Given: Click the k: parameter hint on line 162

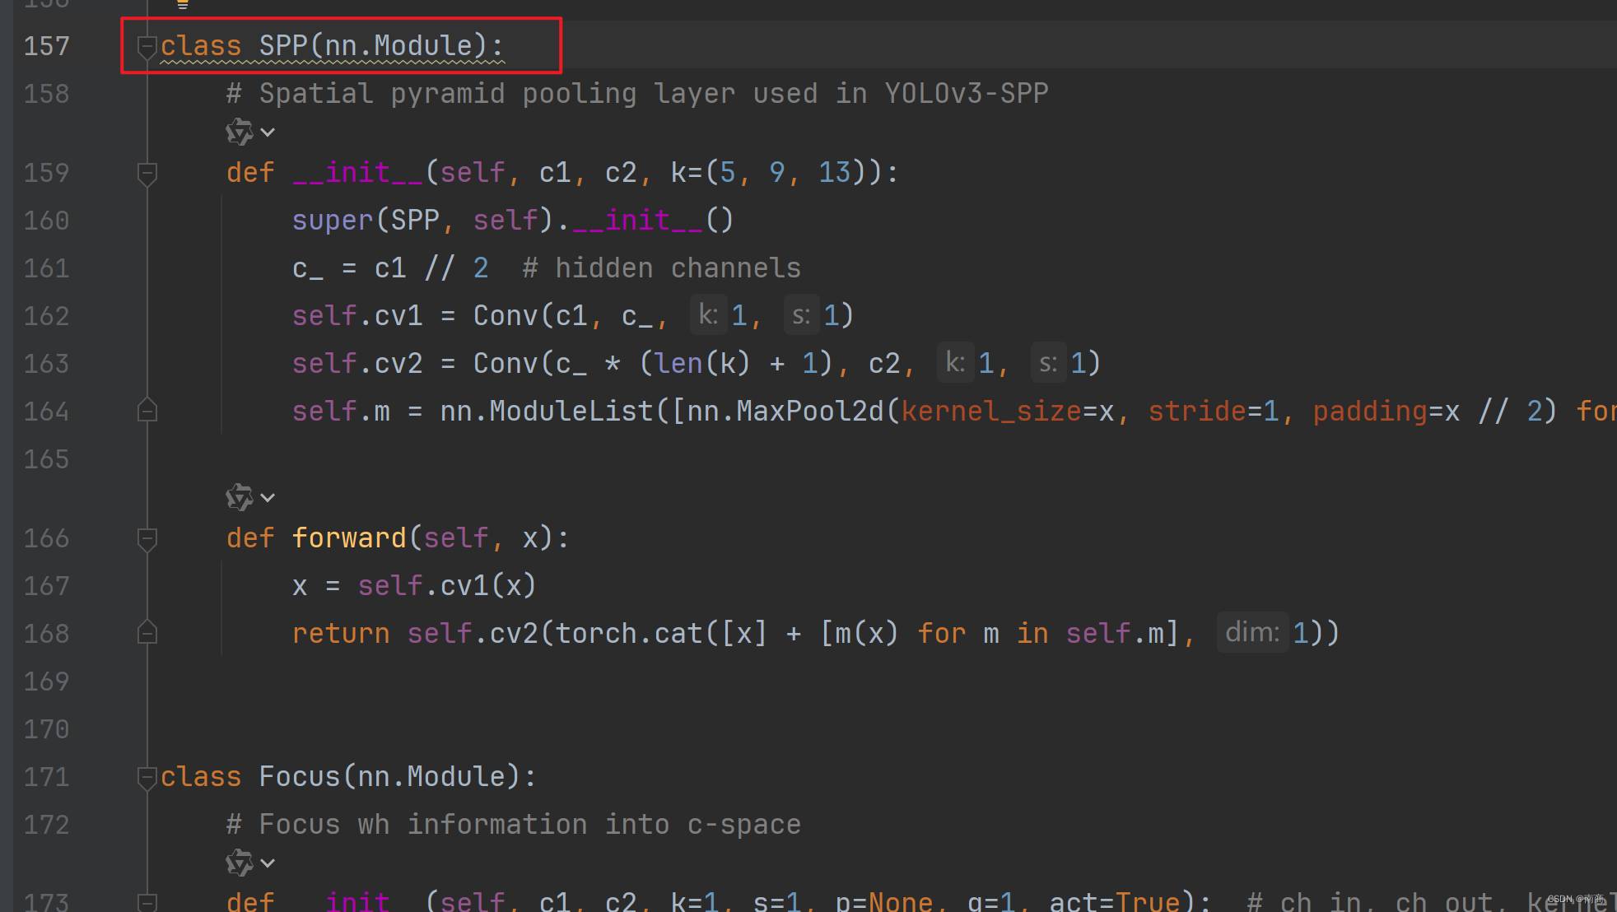Looking at the screenshot, I should [709, 314].
